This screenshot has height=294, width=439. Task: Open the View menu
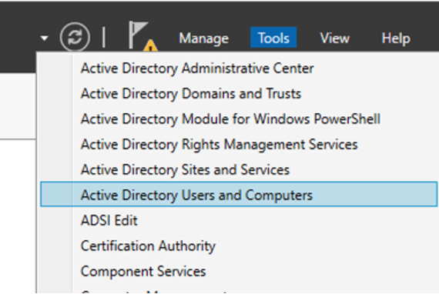(335, 38)
